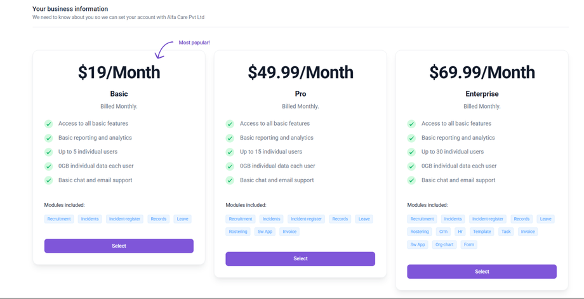The height and width of the screenshot is (299, 584).
Task: Click the Invoice tag in Pro plan
Action: tap(289, 232)
